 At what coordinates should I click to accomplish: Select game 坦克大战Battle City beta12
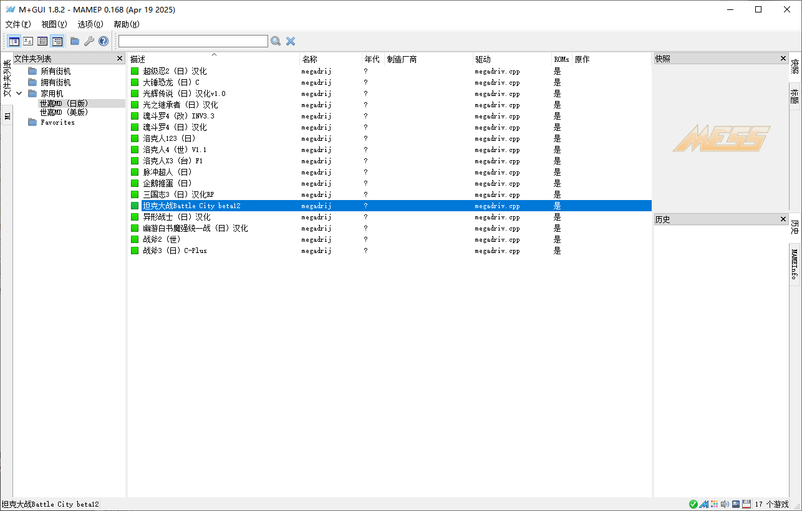(x=191, y=206)
